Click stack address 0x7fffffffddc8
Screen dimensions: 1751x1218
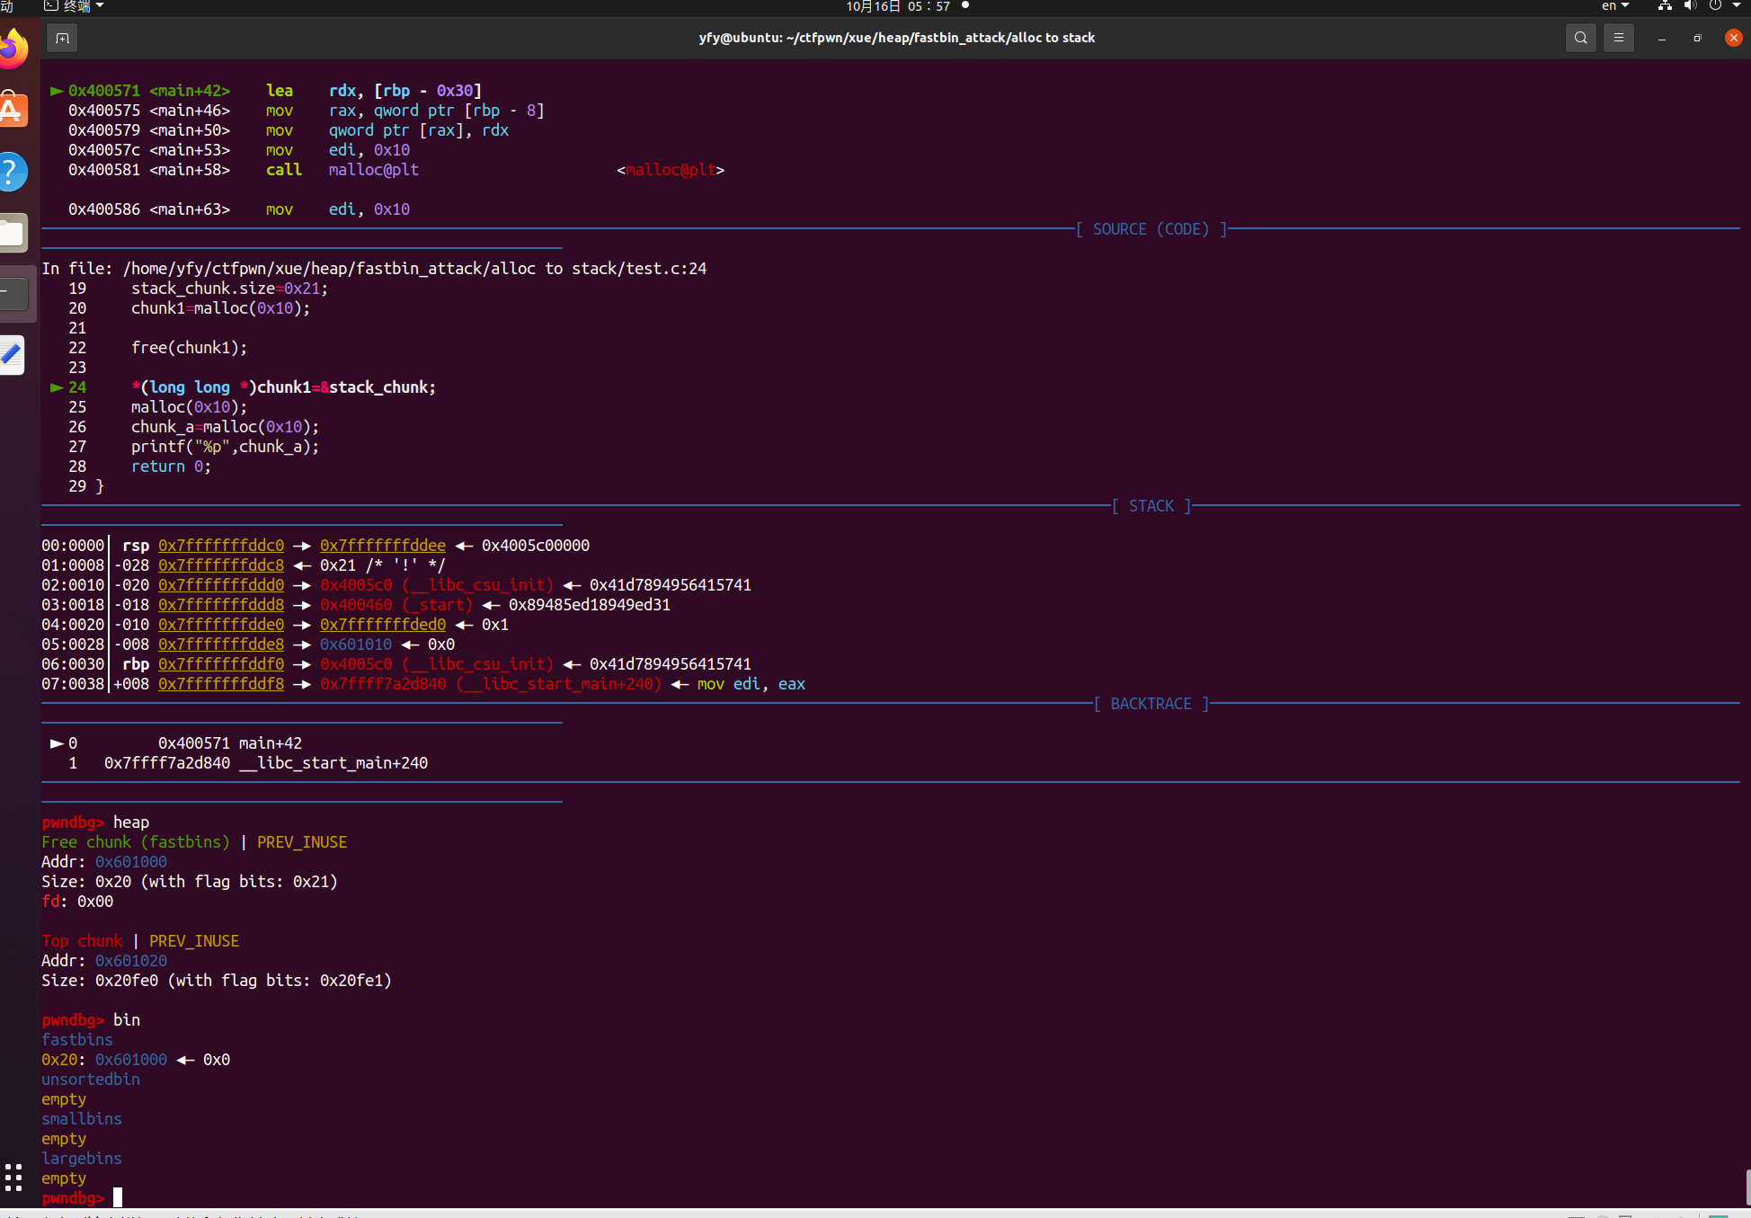[221, 565]
